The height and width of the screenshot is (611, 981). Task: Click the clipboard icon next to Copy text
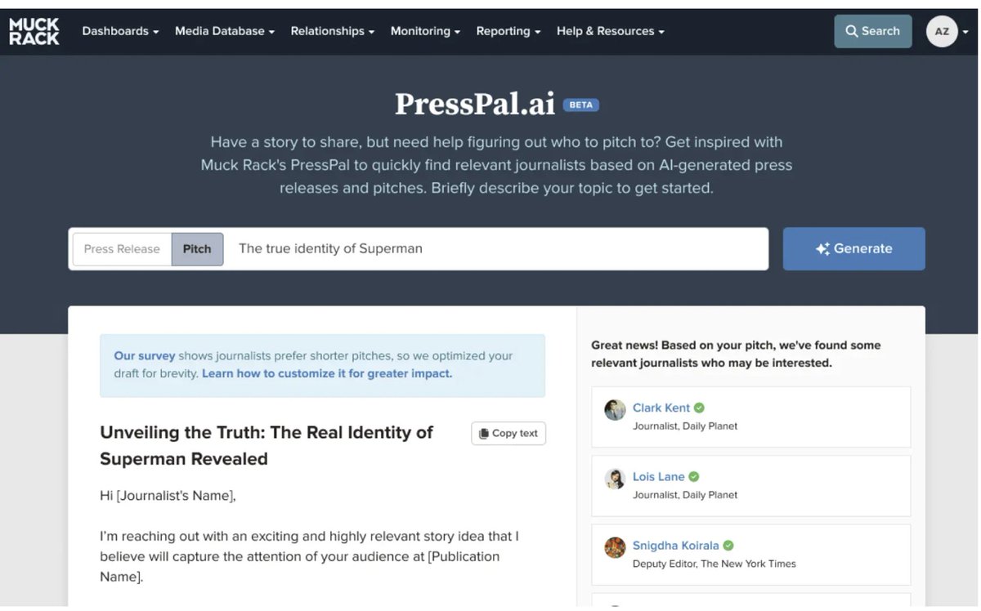[x=485, y=433]
